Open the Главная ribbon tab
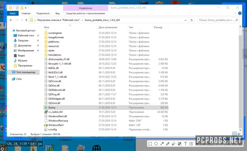This screenshot has width=247, height=151. (x=26, y=13)
